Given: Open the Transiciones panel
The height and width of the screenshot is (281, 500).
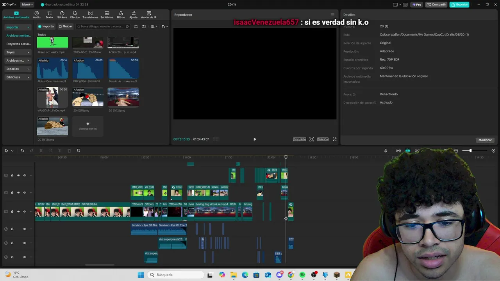Looking at the screenshot, I should tap(90, 15).
